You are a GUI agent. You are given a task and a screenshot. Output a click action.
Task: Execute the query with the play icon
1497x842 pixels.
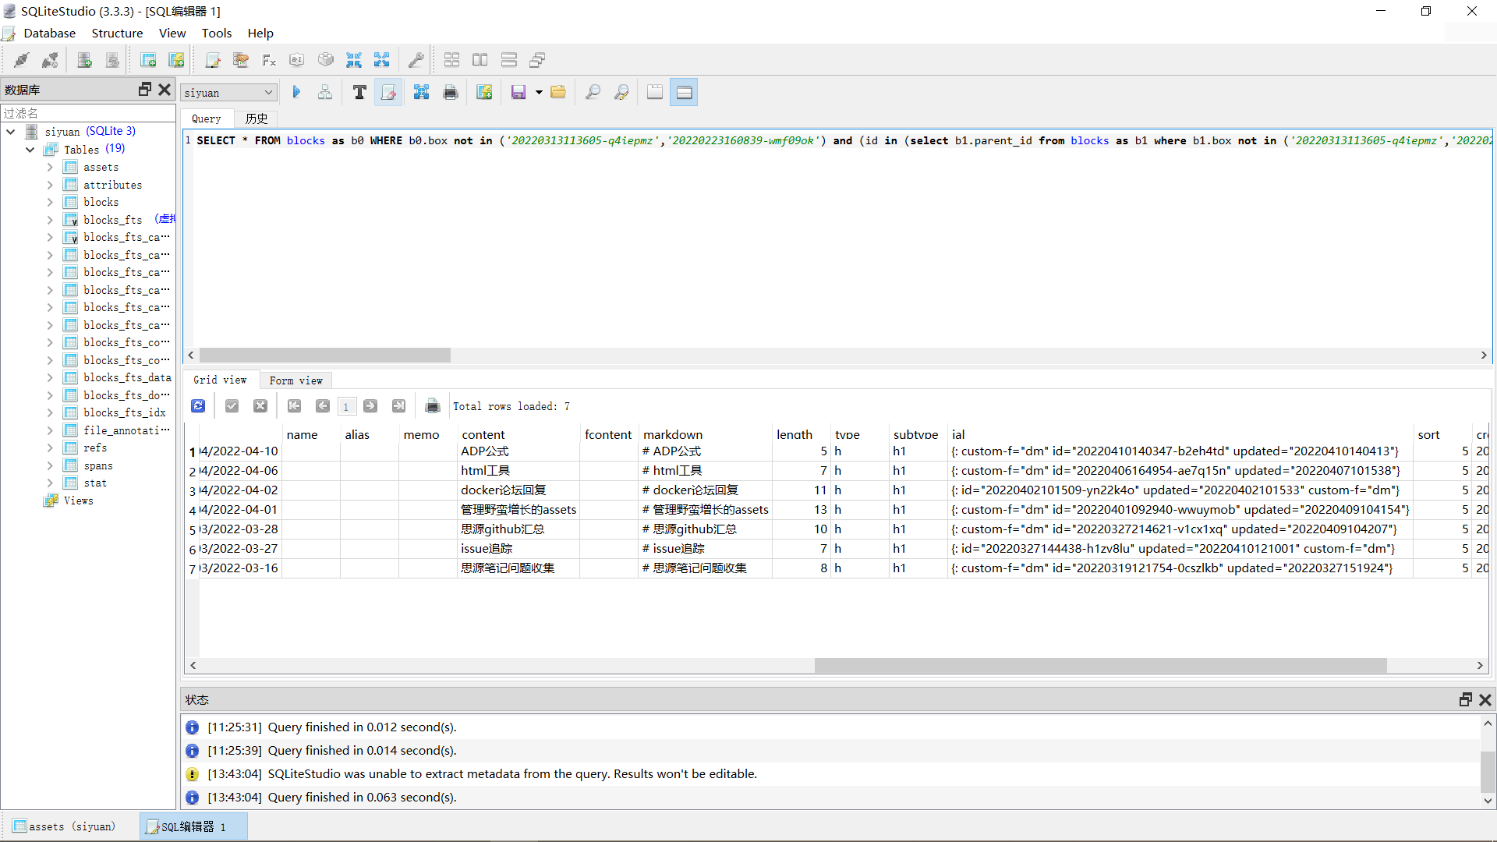[x=296, y=92]
